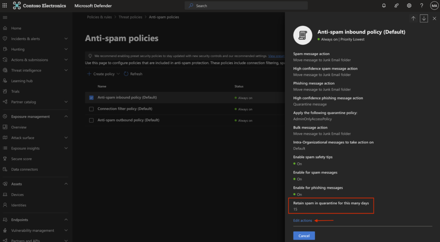Image resolution: width=440 pixels, height=242 pixels.
Task: Go to next item with down arrow
Action: point(424,18)
